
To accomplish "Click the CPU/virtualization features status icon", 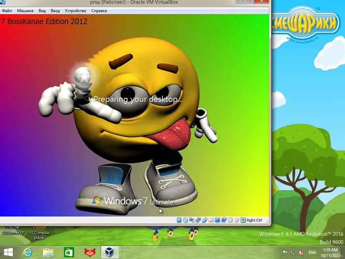I will point(230,220).
